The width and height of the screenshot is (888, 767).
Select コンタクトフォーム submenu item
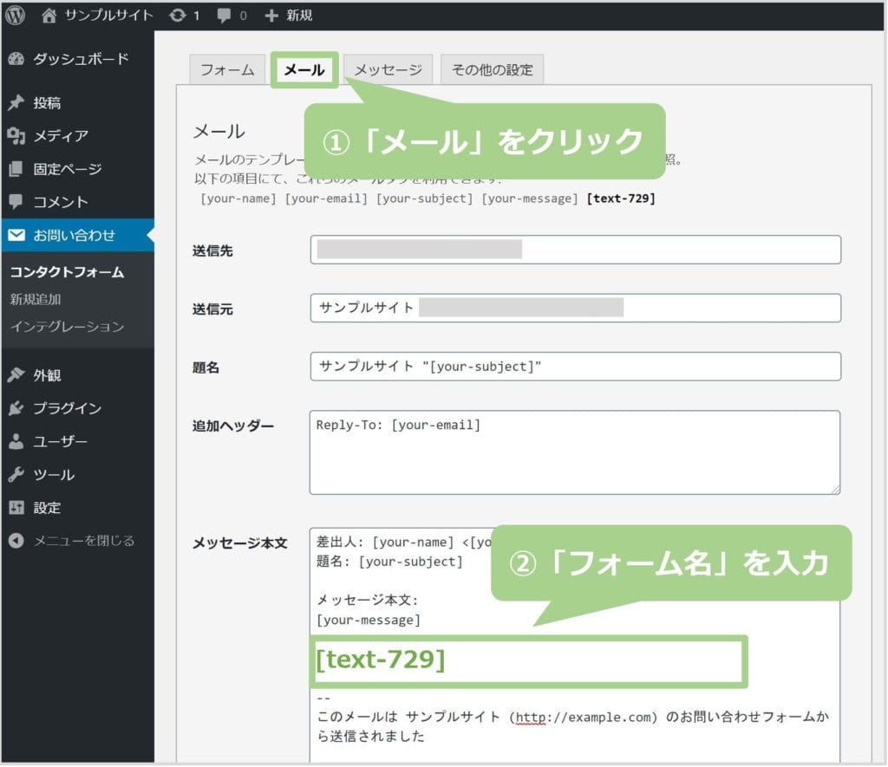click(67, 272)
